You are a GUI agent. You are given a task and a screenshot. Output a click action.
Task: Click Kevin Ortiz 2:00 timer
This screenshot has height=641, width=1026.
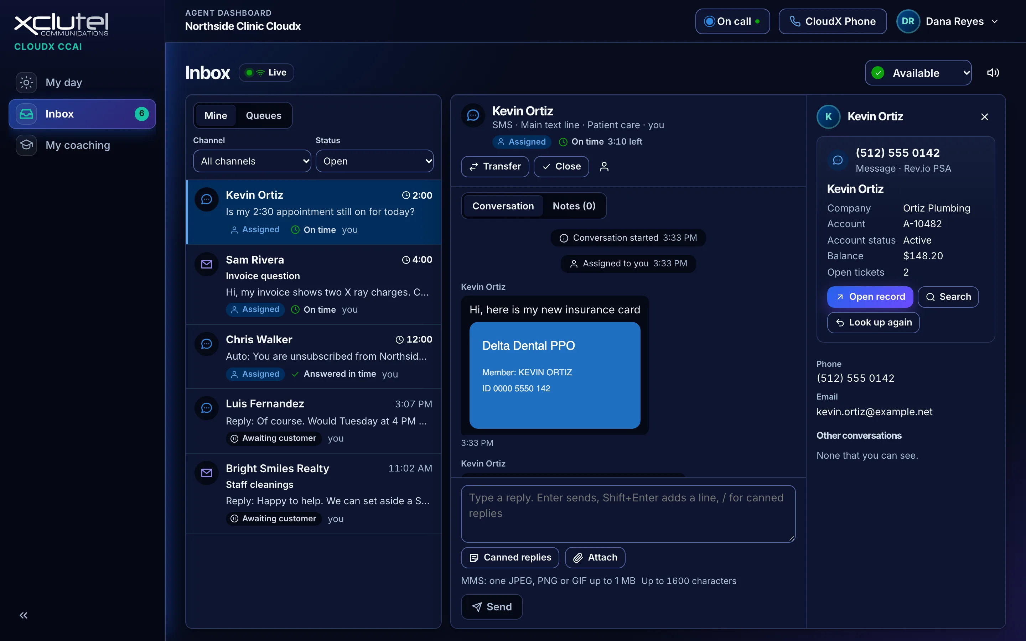click(417, 196)
